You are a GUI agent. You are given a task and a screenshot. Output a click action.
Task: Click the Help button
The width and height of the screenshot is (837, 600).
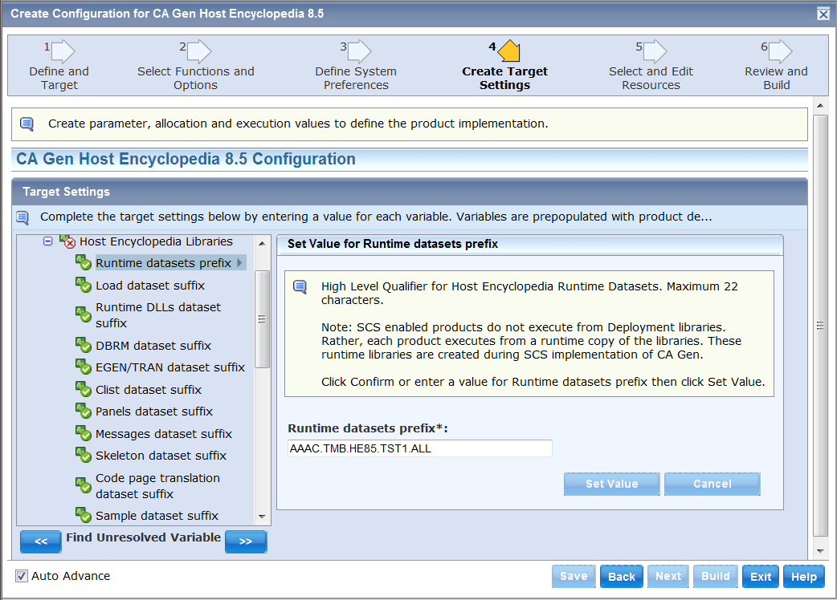(x=804, y=577)
